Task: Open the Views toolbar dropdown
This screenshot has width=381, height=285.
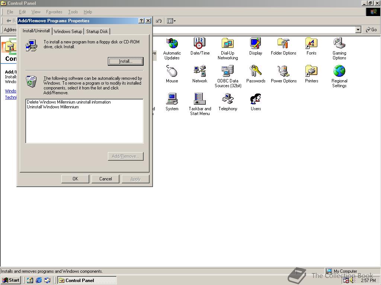Action: tap(171, 21)
